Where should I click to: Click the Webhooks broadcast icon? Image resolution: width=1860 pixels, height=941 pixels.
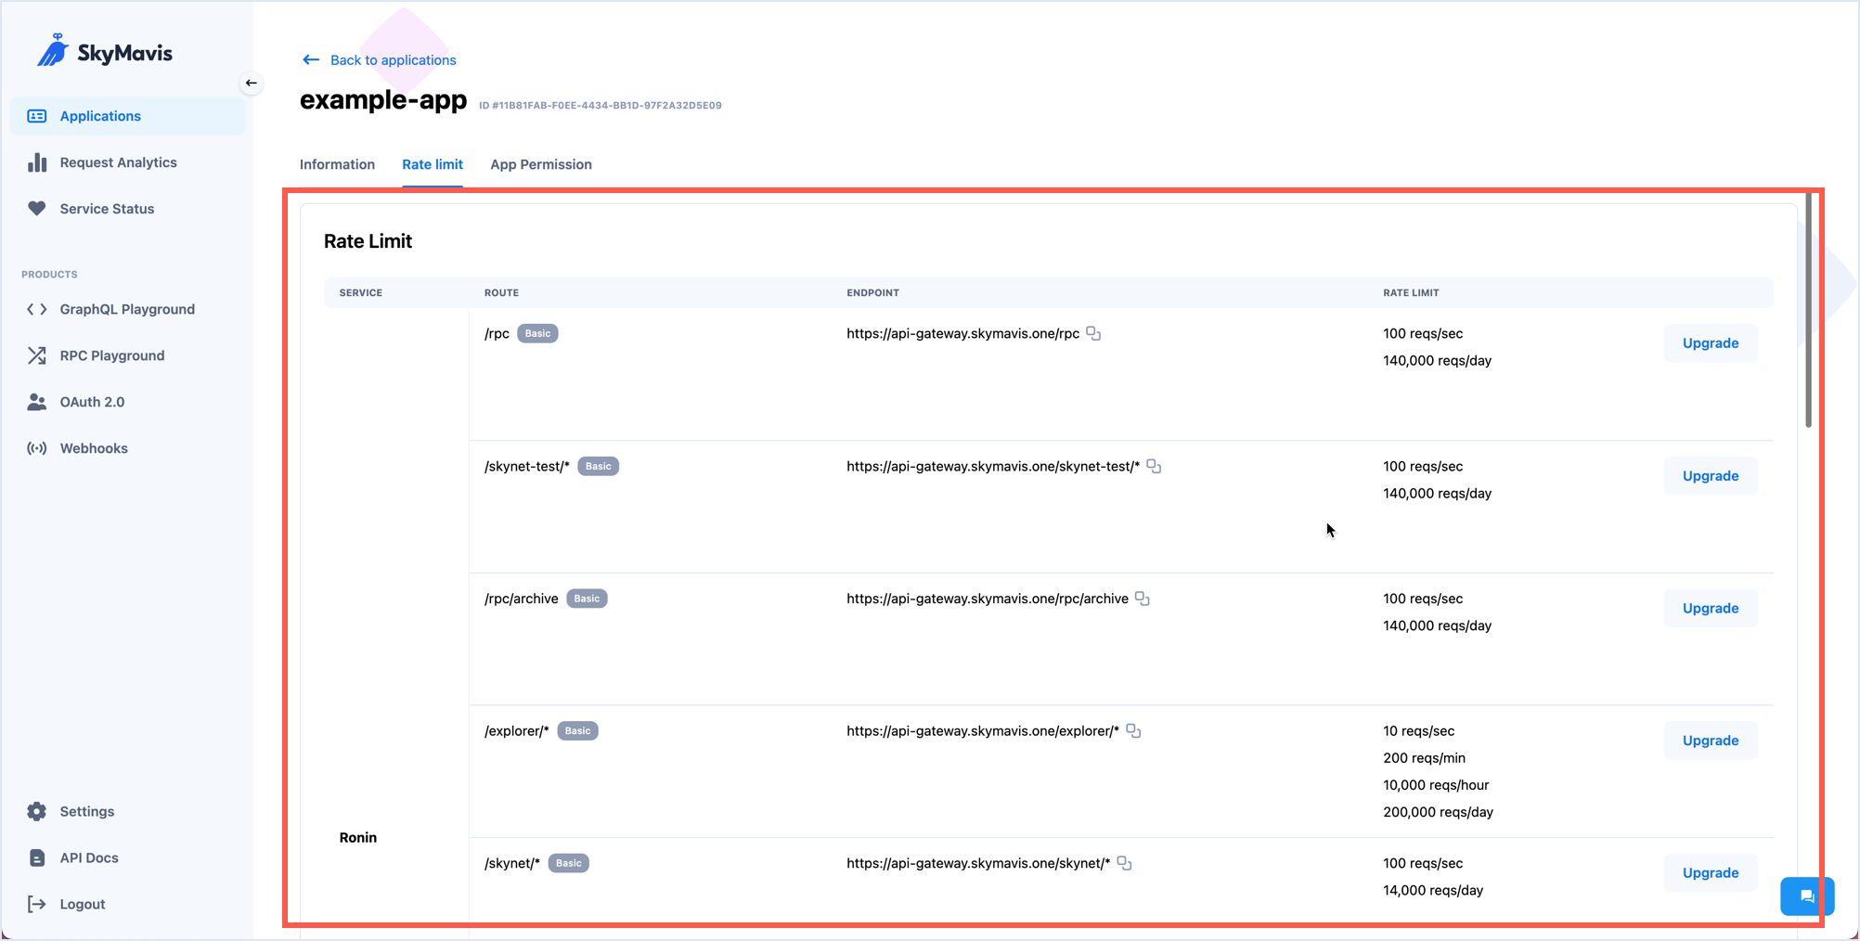37,448
